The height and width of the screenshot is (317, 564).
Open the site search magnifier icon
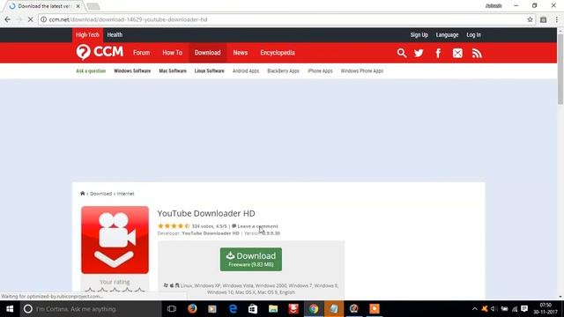(x=402, y=53)
